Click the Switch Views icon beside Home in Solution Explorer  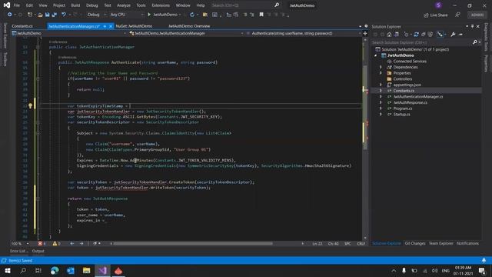tap(397, 35)
